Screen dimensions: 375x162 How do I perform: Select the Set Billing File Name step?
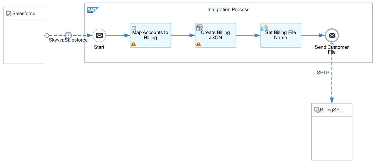pyautogui.click(x=280, y=35)
